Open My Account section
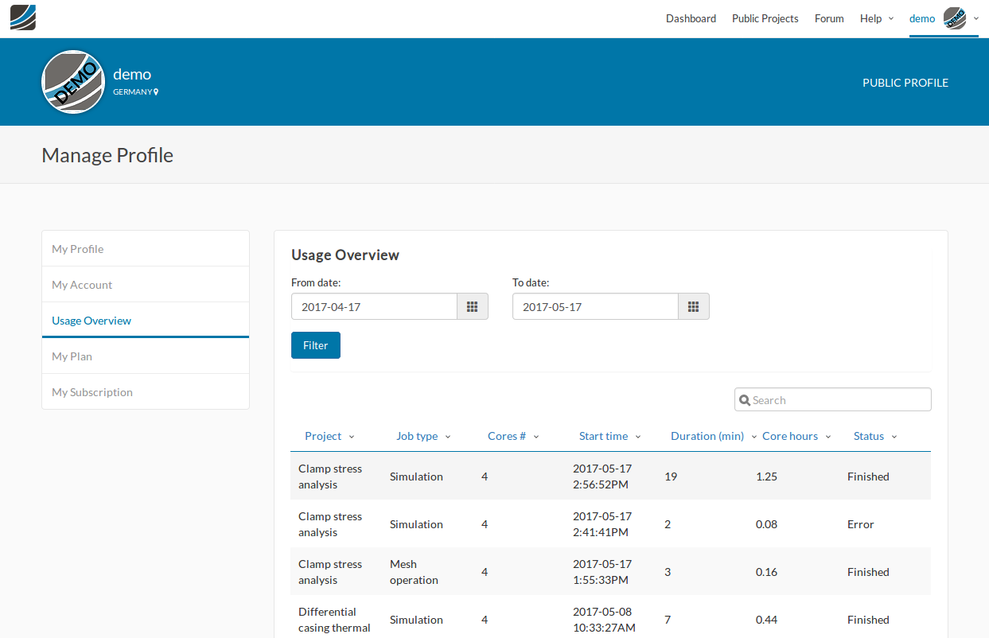 tap(146, 285)
